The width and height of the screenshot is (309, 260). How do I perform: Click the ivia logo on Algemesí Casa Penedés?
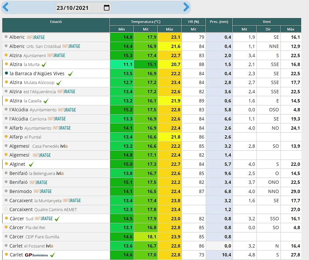point(64,146)
